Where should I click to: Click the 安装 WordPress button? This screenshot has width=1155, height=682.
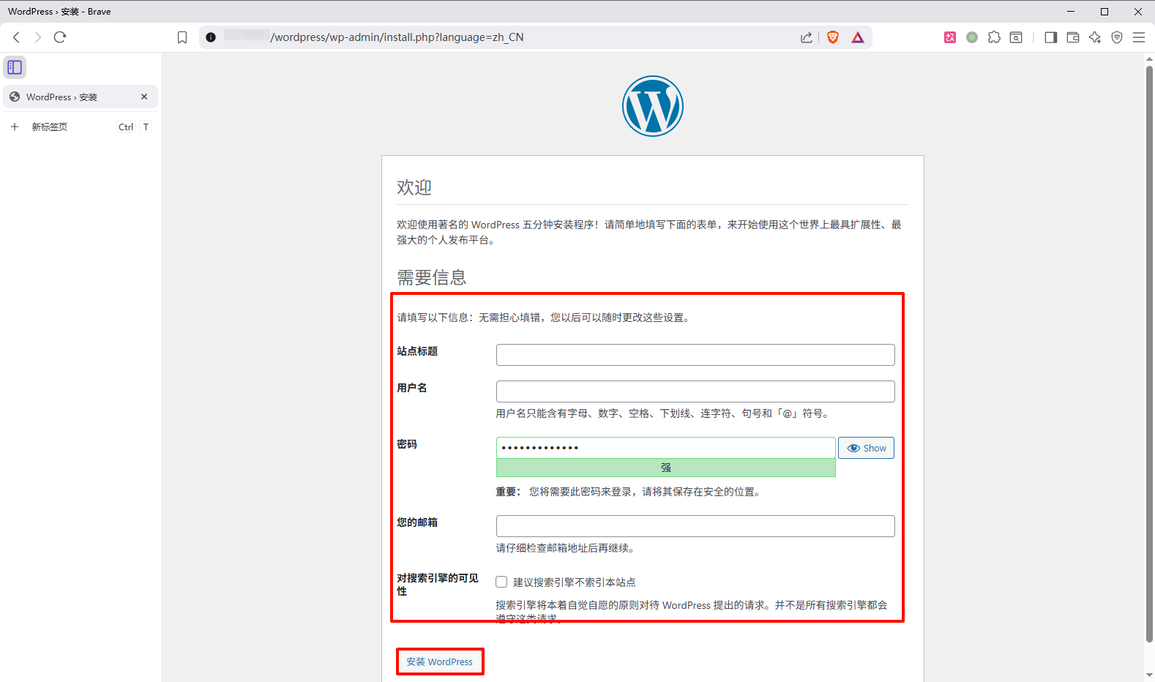tap(440, 662)
